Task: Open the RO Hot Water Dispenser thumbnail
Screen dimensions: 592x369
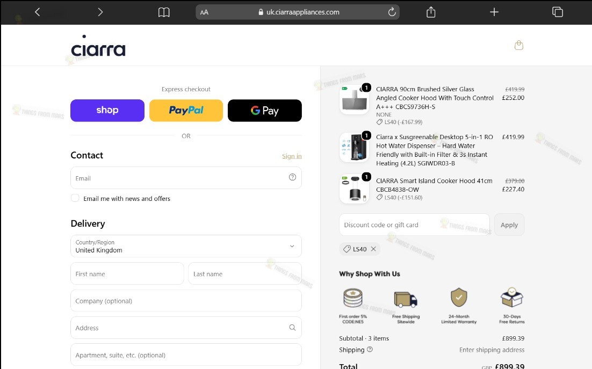Action: (354, 148)
